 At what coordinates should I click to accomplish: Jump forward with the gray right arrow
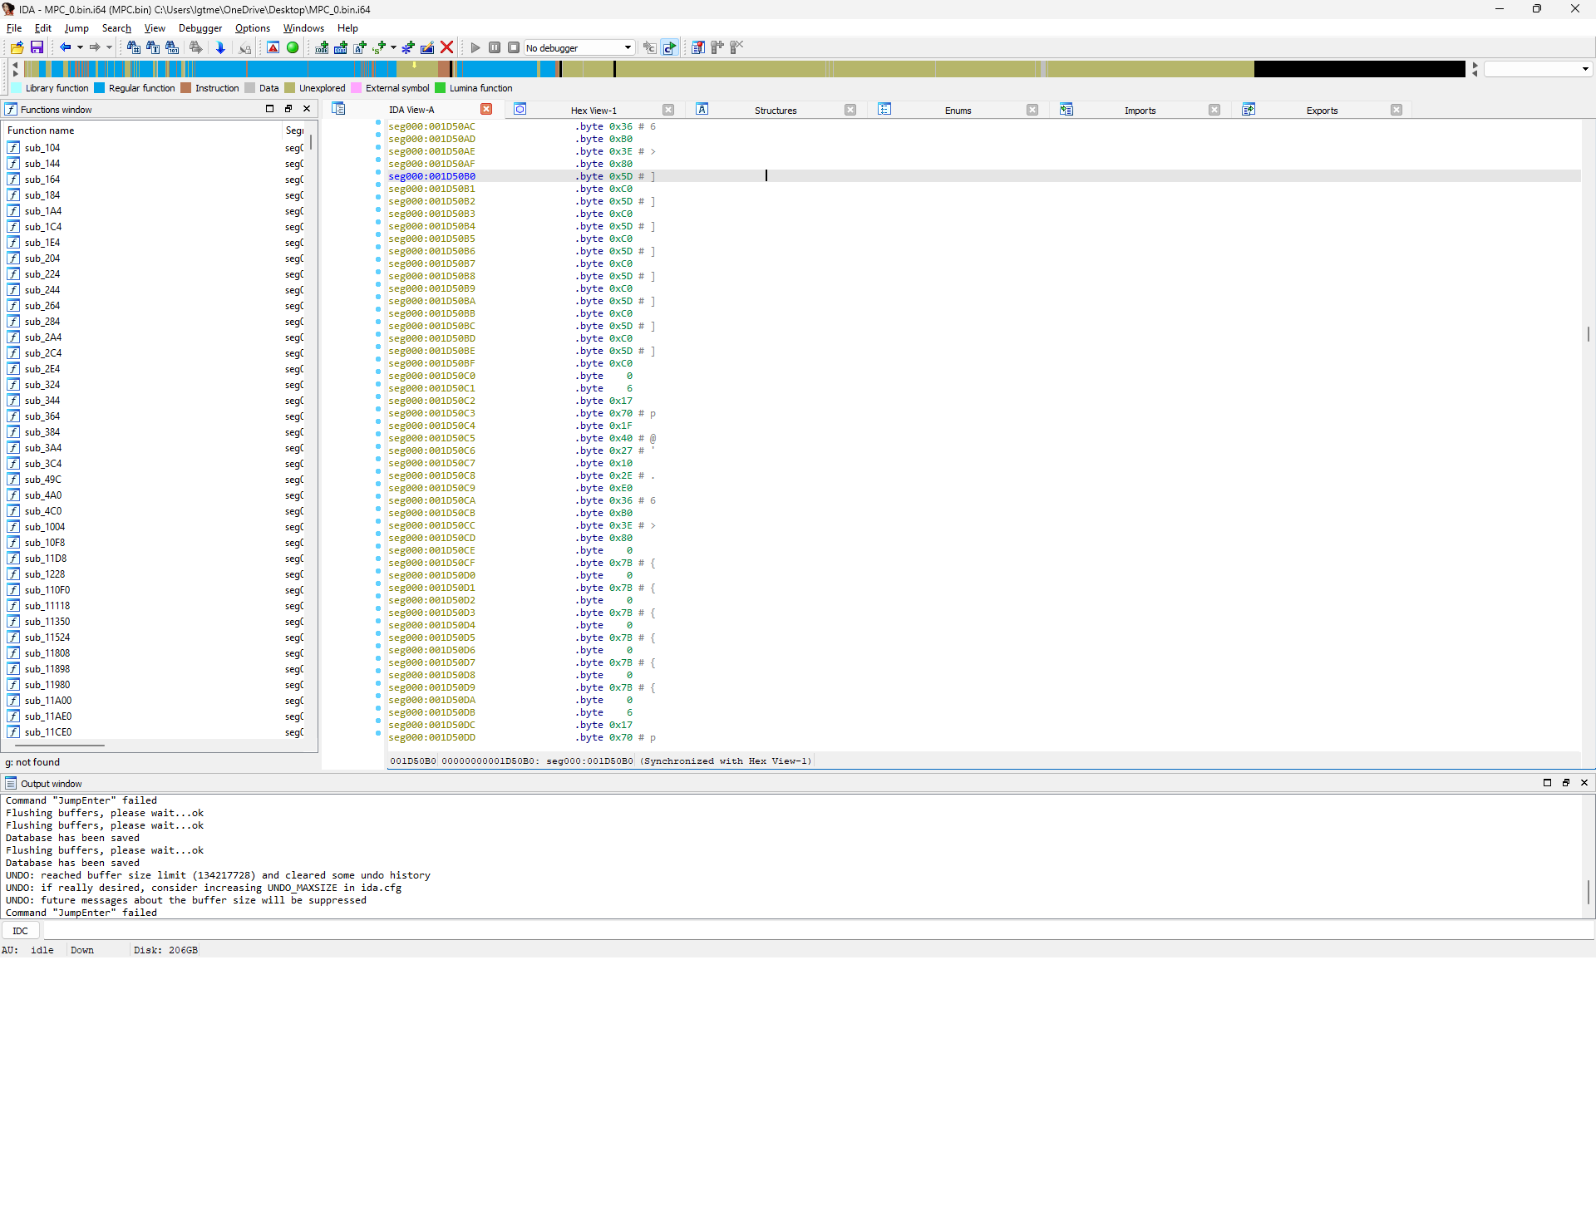point(95,47)
